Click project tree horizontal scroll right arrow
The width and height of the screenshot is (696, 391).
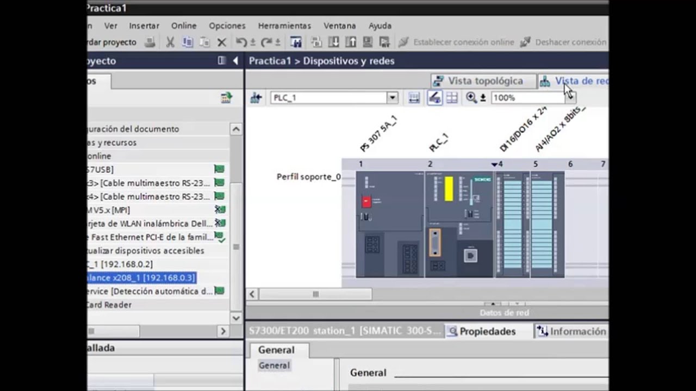click(223, 331)
